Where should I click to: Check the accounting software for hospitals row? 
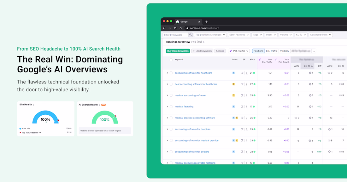click(171, 129)
